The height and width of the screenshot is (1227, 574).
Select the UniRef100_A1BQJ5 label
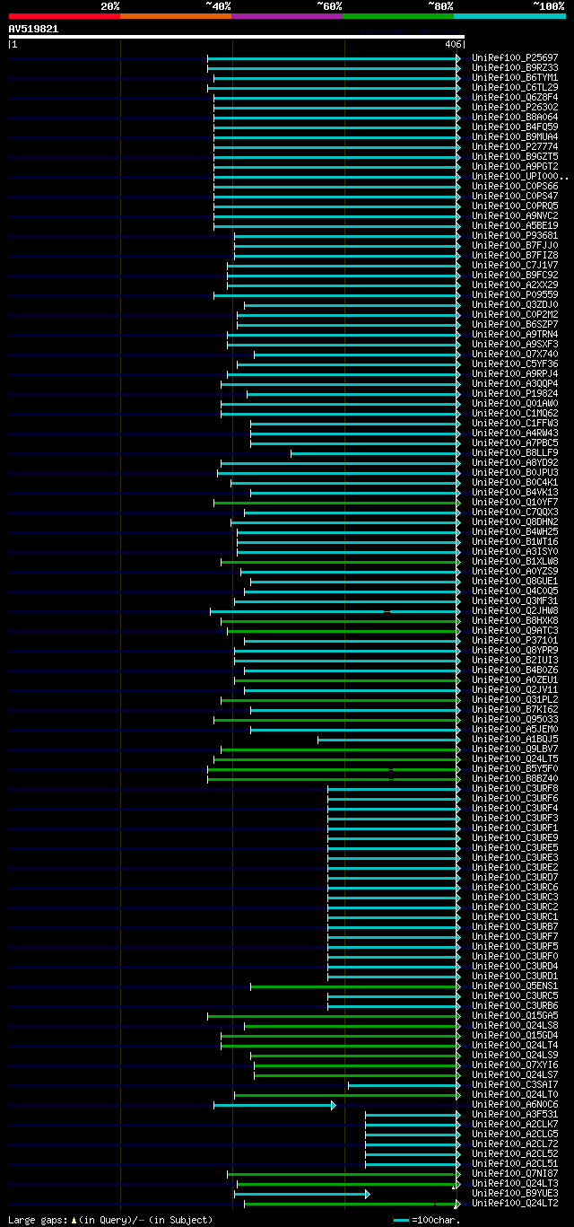point(515,740)
